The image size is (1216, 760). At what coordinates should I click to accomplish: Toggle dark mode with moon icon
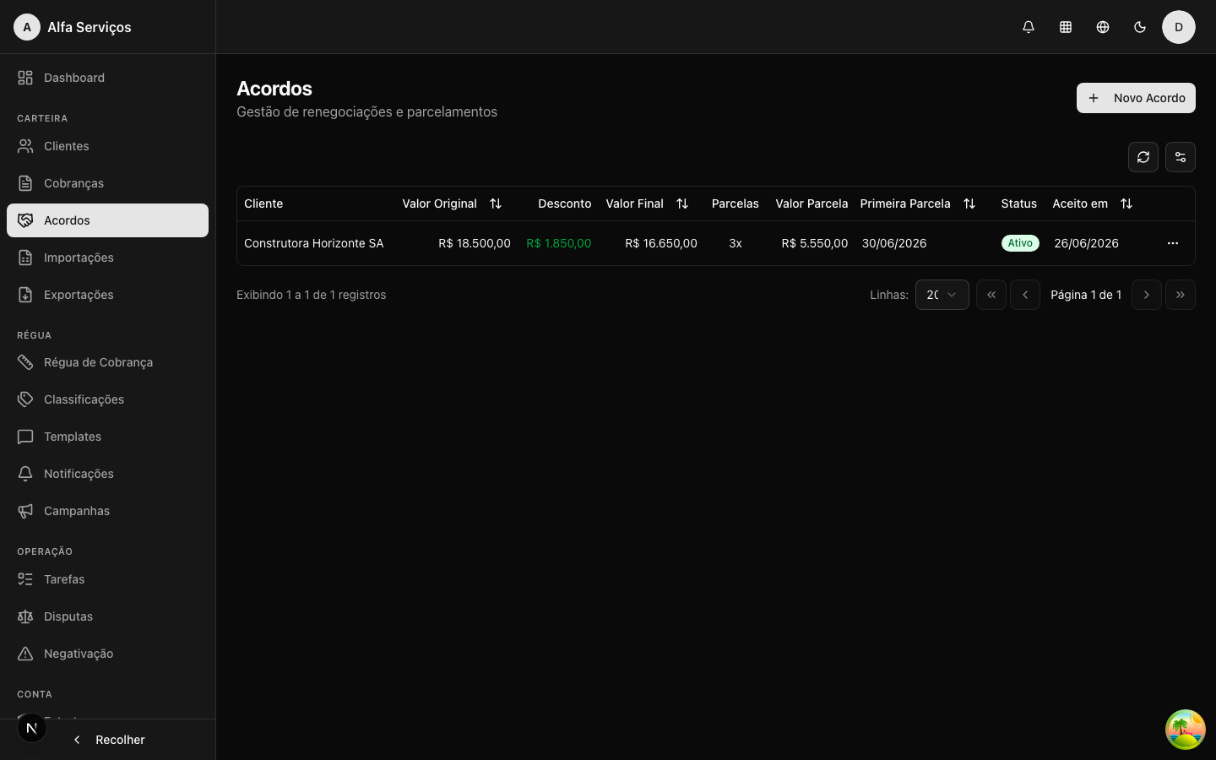(1140, 27)
